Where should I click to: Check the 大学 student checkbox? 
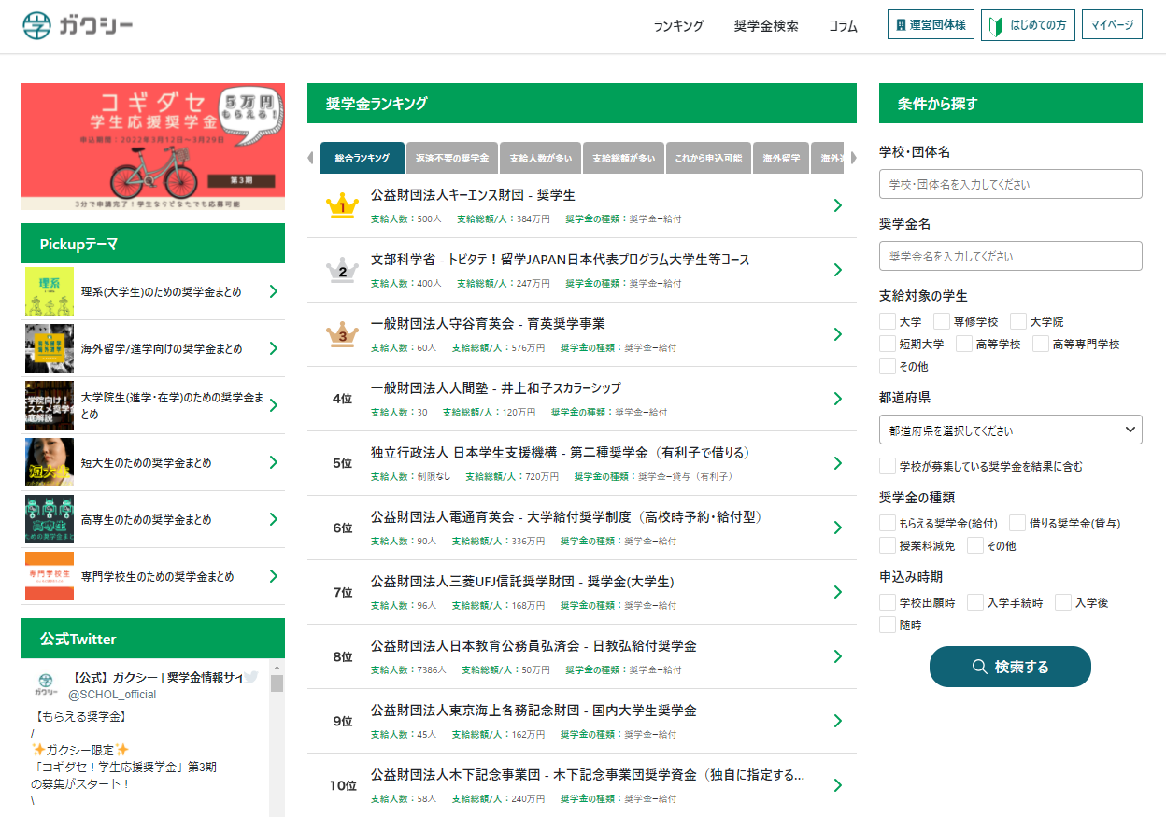point(888,321)
